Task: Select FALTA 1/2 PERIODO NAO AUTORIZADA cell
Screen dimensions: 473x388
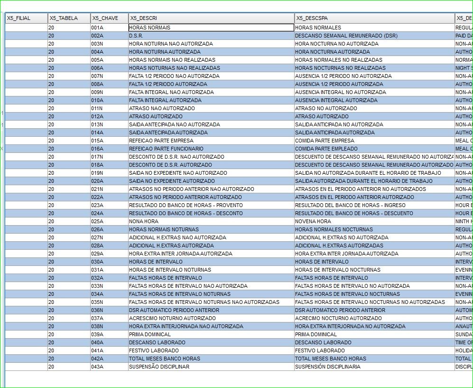Action: pos(212,76)
